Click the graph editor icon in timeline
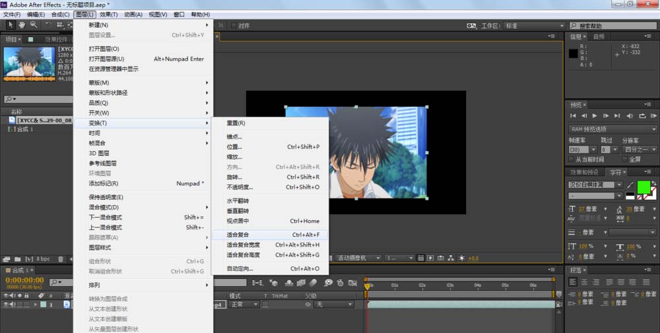This screenshot has height=333, width=660. 352,283
